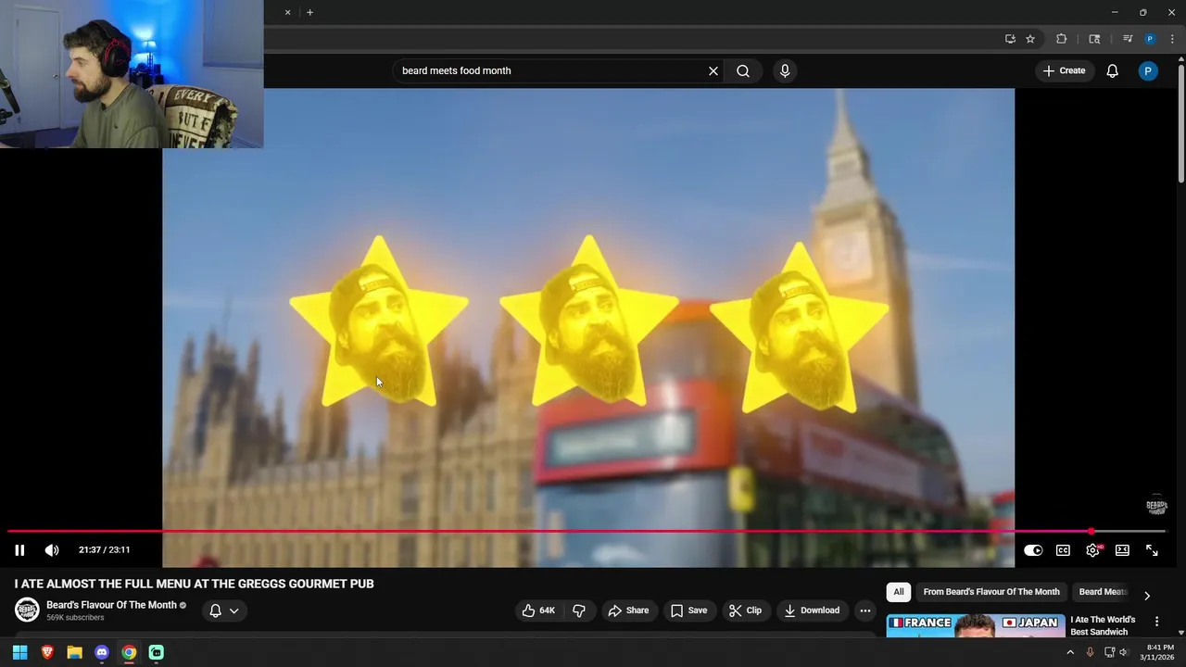Open the Chrome extensions puzzle icon

coord(1062,39)
